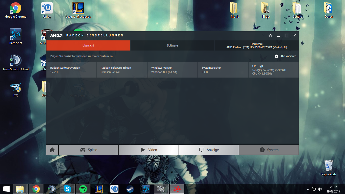Switch to the Übersicht tab
The height and width of the screenshot is (194, 345).
point(88,45)
